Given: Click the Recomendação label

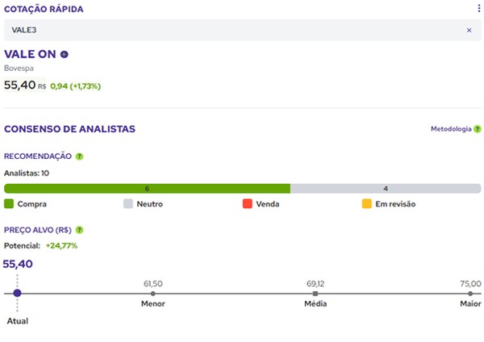Looking at the screenshot, I should [38, 156].
